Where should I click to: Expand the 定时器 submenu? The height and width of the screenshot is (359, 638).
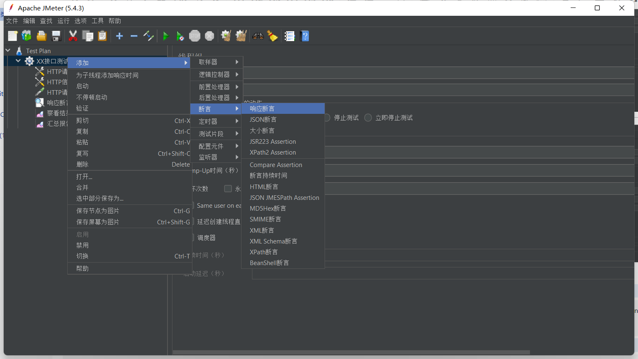pos(216,121)
